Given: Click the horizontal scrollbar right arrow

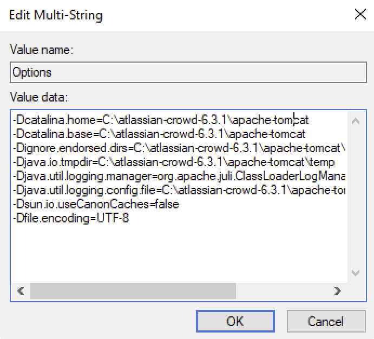Looking at the screenshot, I should [338, 291].
